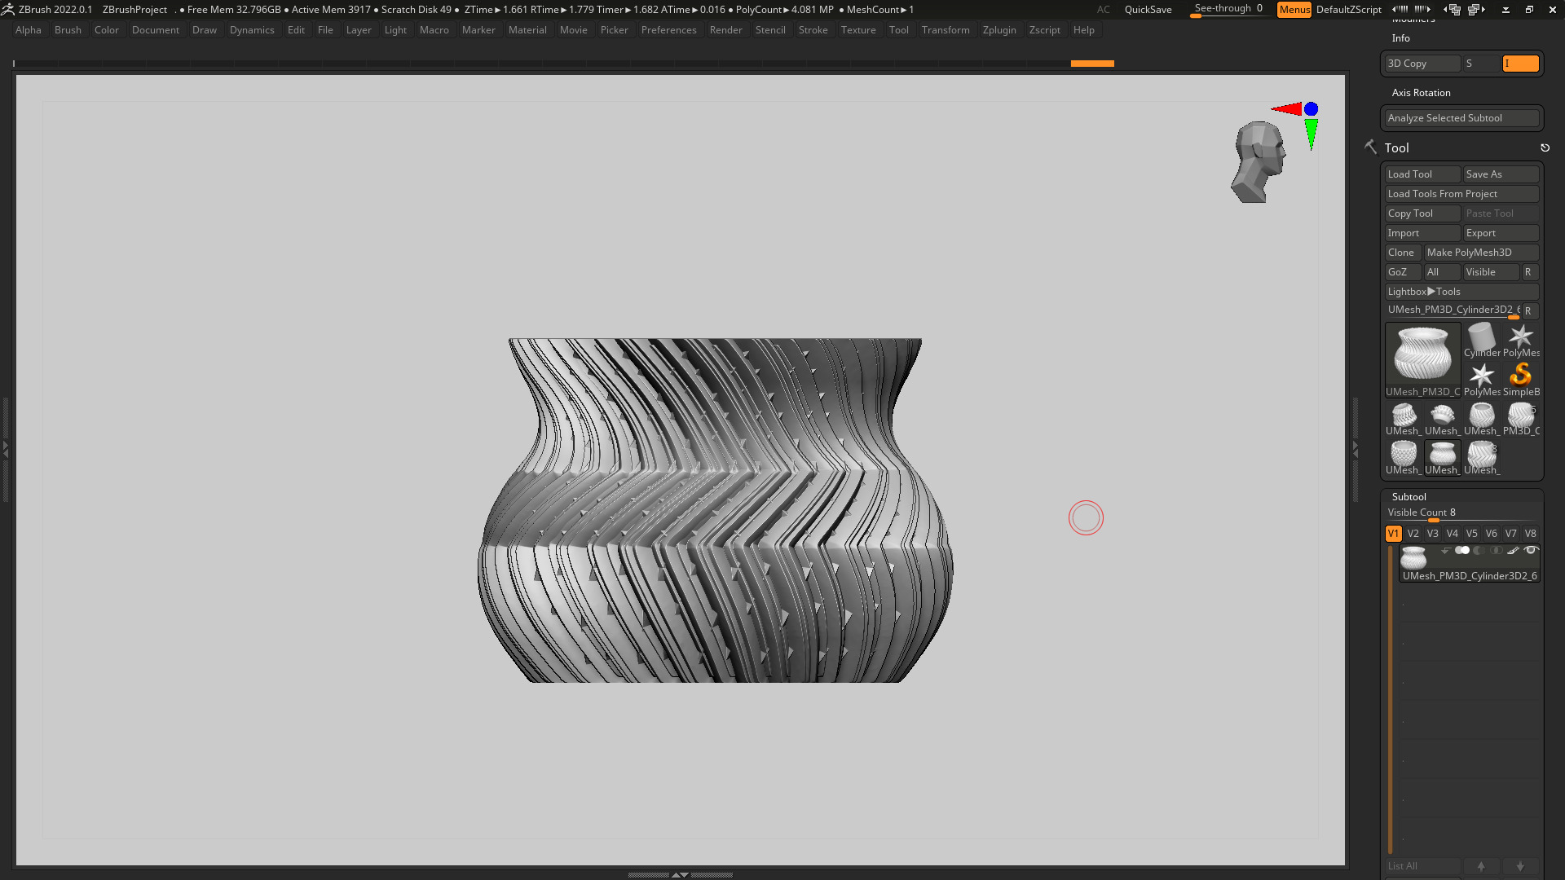This screenshot has width=1565, height=880.
Task: Select the union boolean mode icon on subtool
Action: coord(1462,551)
